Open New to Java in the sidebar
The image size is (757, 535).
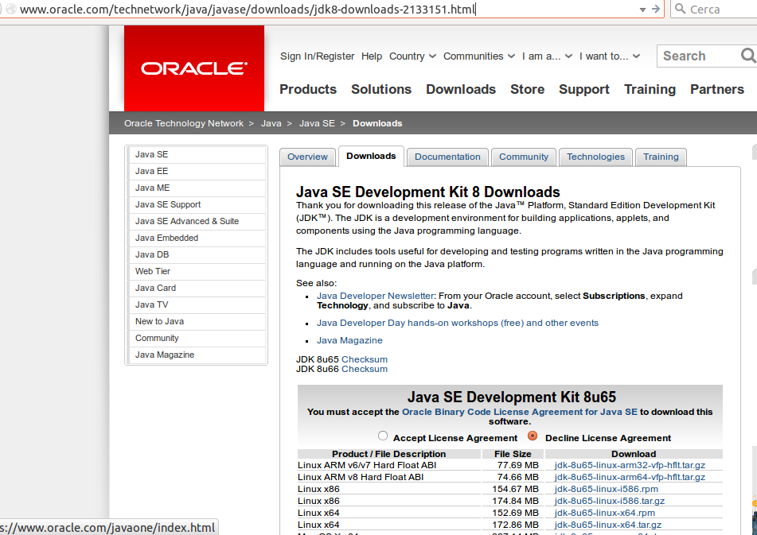click(x=197, y=321)
